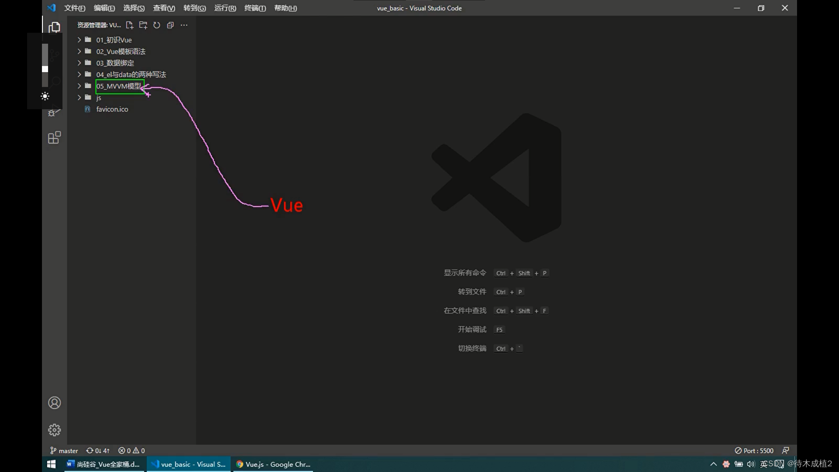Open the Explorer view in activity bar
839x472 pixels.
click(x=54, y=27)
